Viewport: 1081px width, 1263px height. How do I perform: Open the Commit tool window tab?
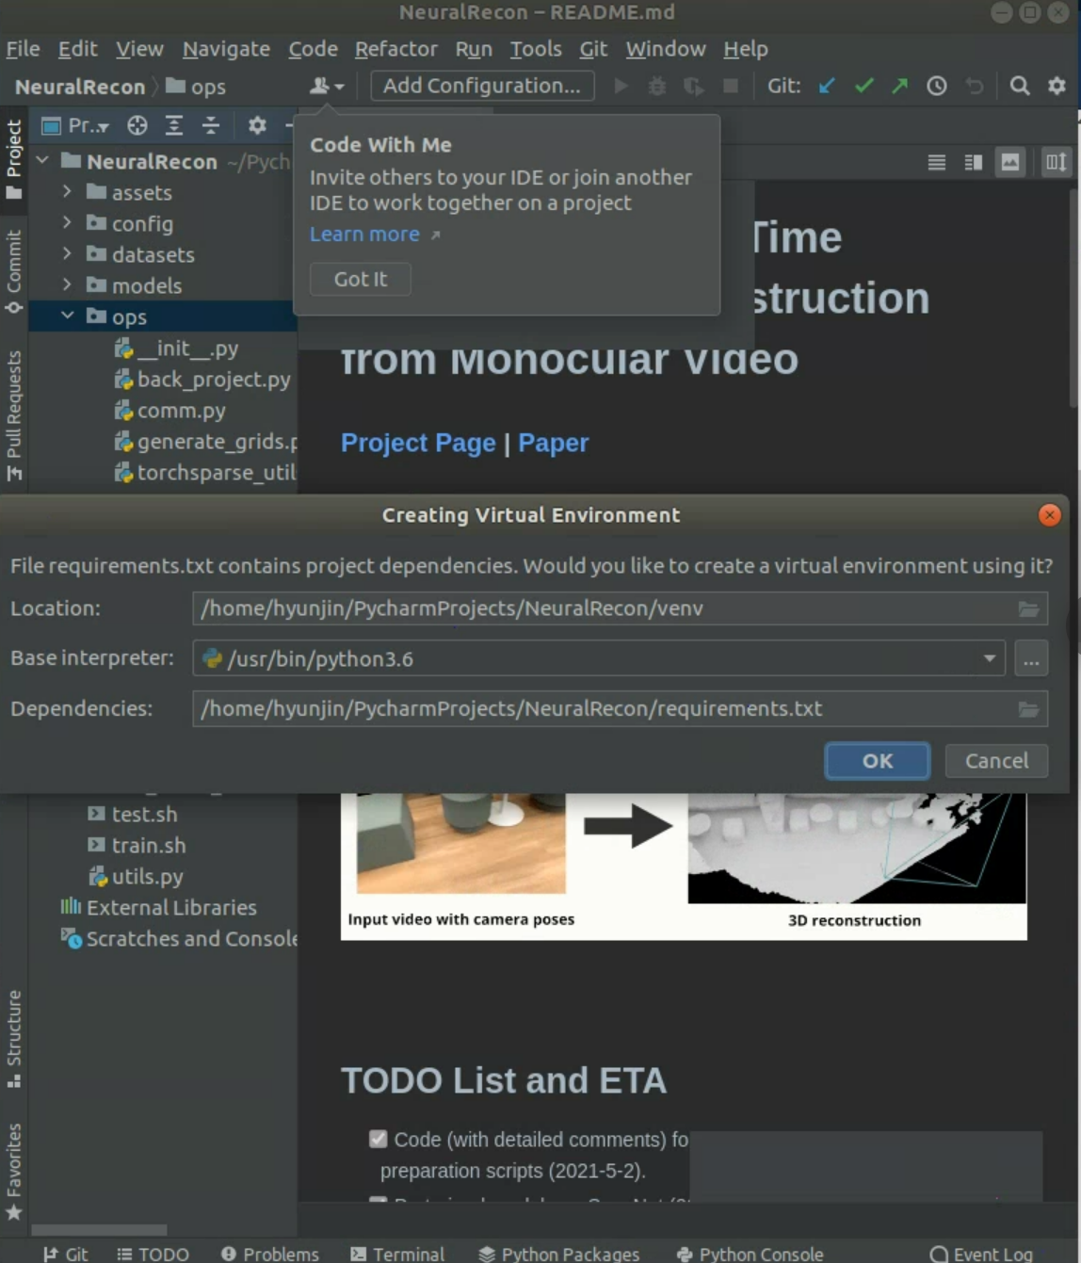point(14,270)
